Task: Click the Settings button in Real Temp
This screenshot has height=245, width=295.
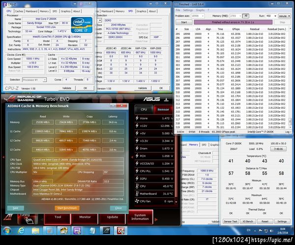Action: 282,221
